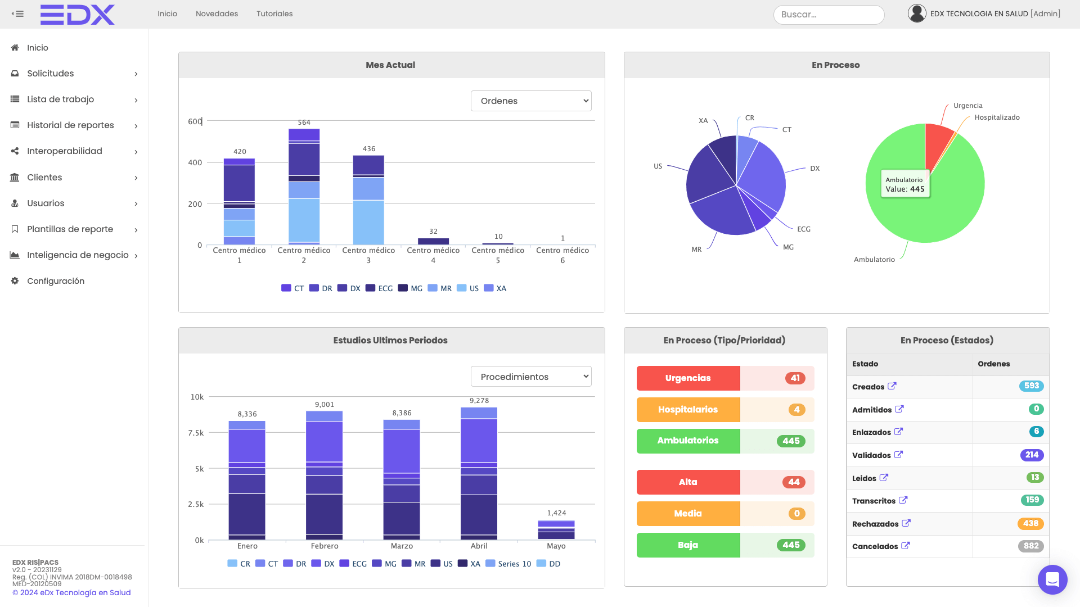Click the Interoperabilidad share icon
The height and width of the screenshot is (607, 1080).
(x=15, y=151)
